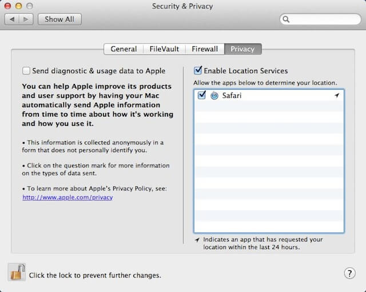
Task: Select the Privacy tab
Action: click(242, 49)
